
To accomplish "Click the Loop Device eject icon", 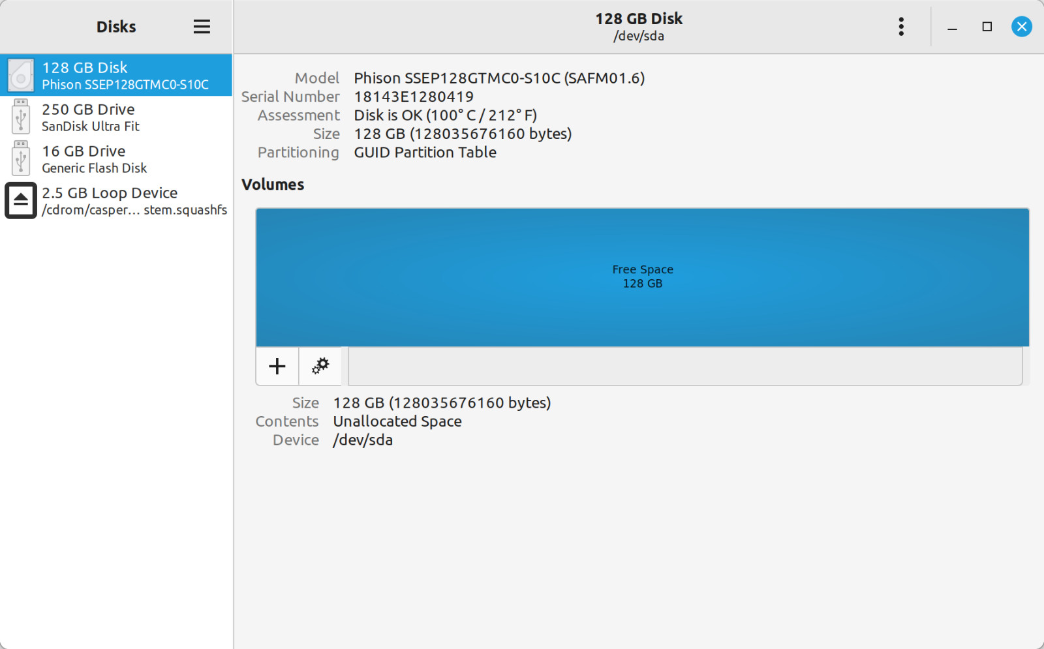I will tap(21, 200).
